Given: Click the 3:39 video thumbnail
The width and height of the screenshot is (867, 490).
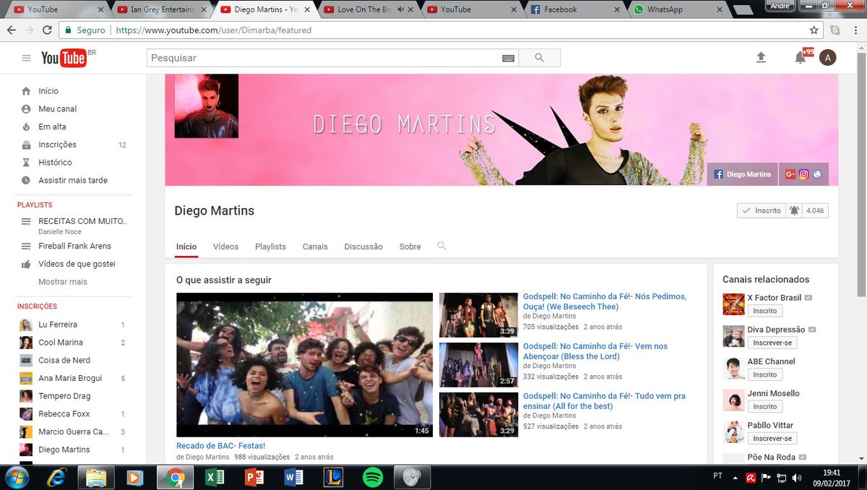Looking at the screenshot, I should point(478,315).
